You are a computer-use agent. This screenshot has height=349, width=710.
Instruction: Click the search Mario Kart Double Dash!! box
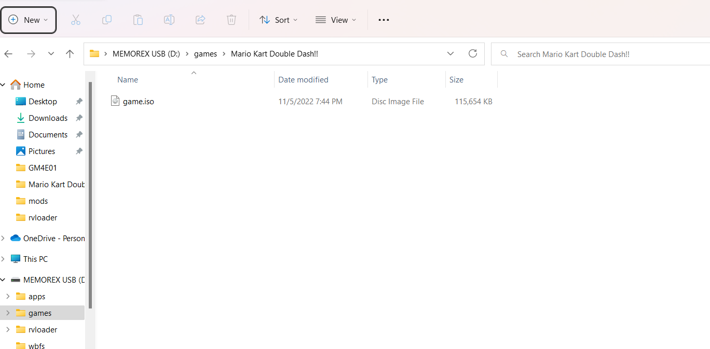[x=600, y=54]
